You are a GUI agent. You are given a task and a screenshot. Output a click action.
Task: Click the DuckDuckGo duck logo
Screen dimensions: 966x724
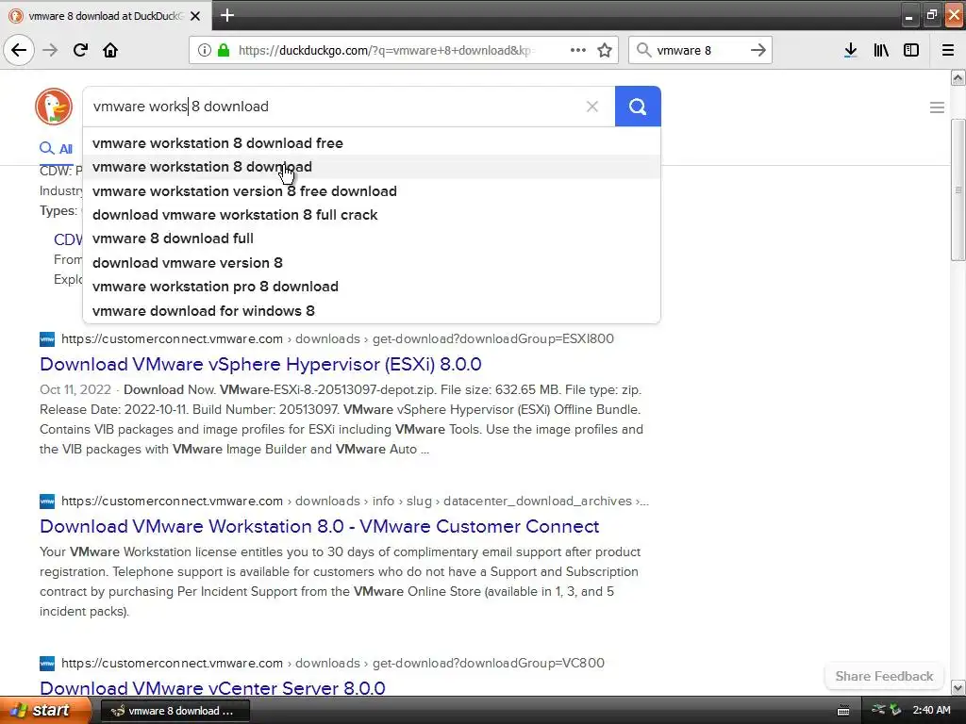54,107
